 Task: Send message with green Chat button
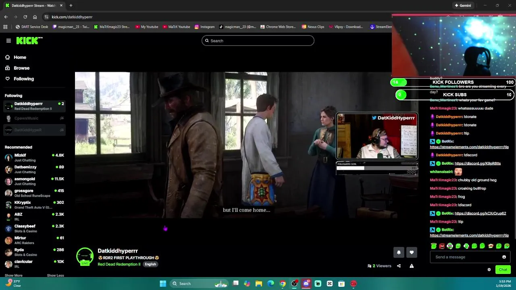[x=503, y=270]
